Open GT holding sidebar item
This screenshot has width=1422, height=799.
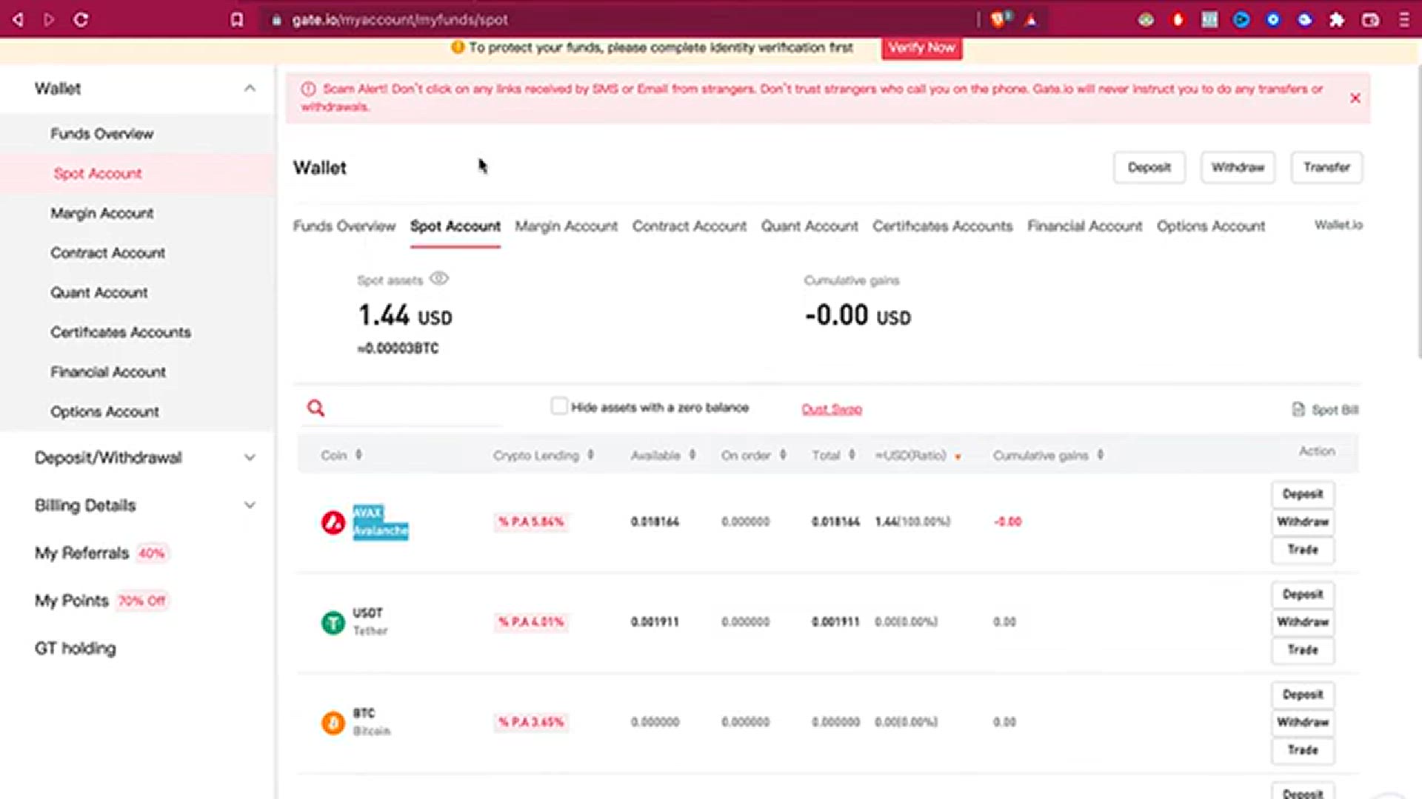click(76, 649)
